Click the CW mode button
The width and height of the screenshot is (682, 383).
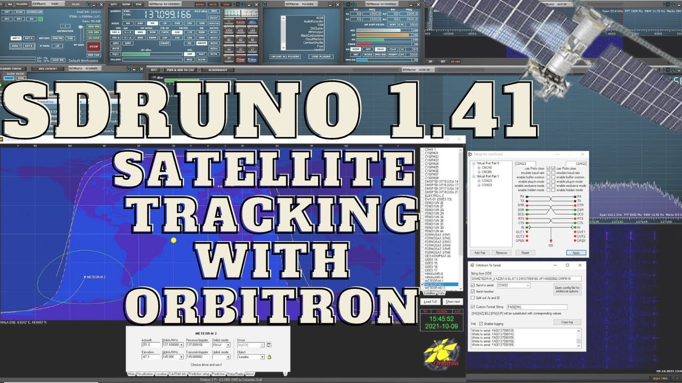(x=165, y=23)
